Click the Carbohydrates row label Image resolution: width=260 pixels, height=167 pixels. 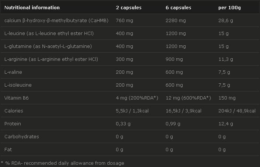tap(22, 136)
